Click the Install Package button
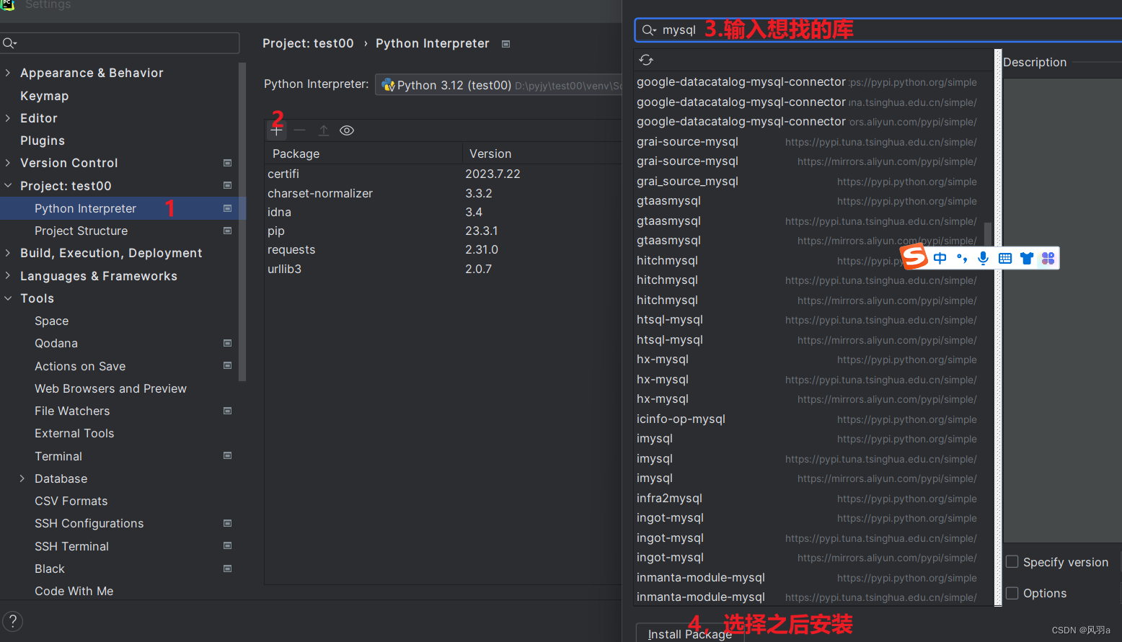1122x642 pixels. [x=689, y=633]
